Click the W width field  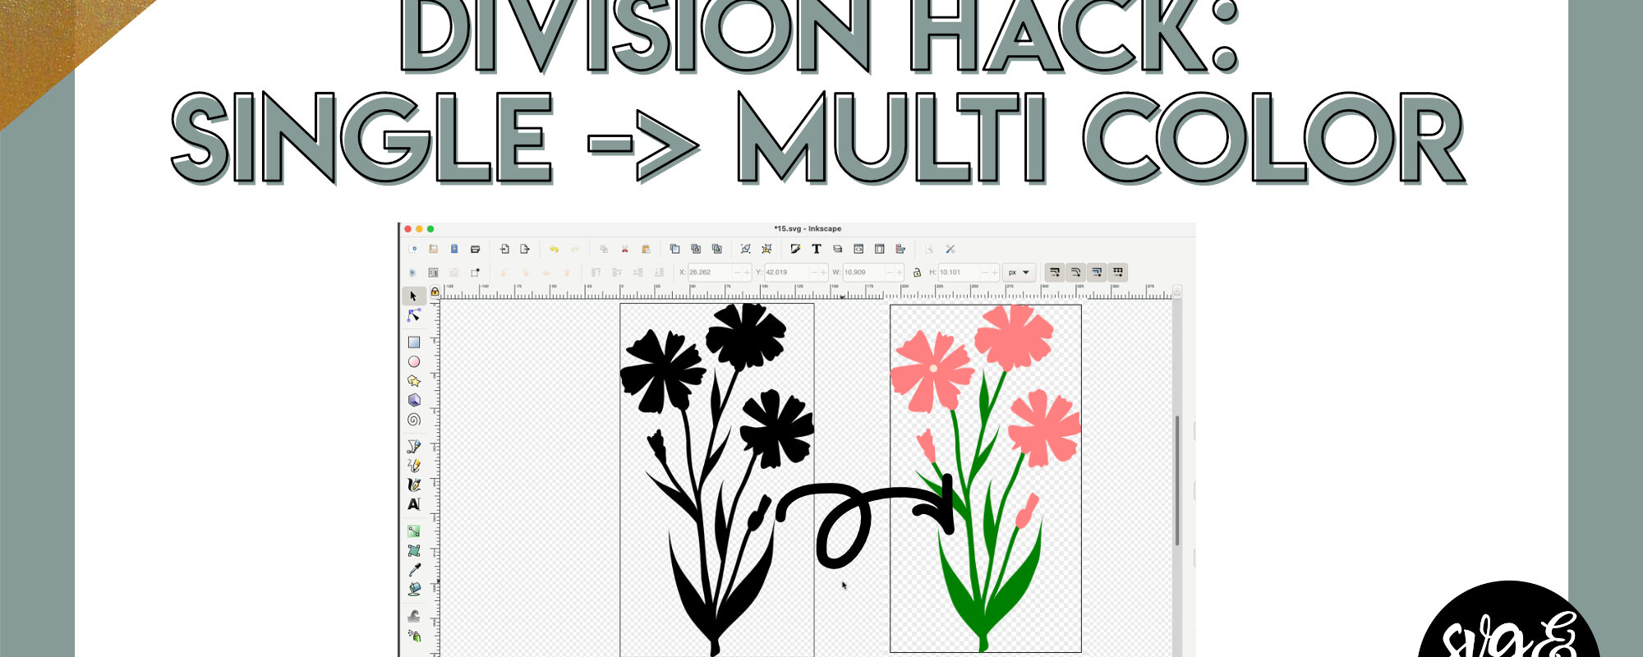pos(874,272)
